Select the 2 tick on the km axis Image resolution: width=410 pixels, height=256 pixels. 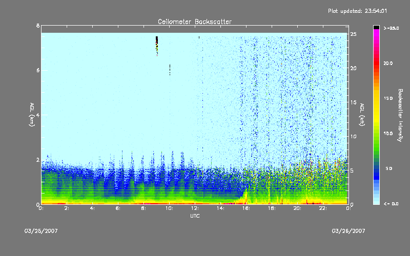(x=38, y=160)
